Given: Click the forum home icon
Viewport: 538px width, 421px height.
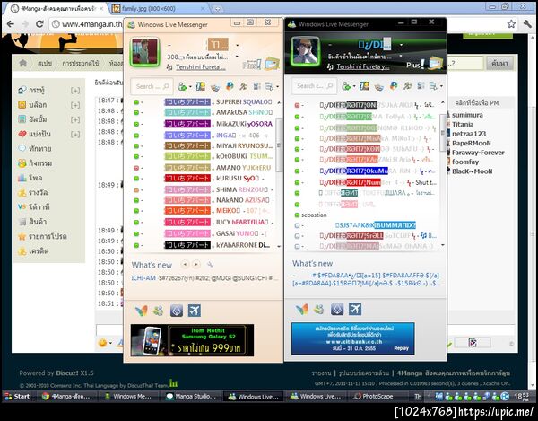Looking at the screenshot, I should pyautogui.click(x=23, y=63).
